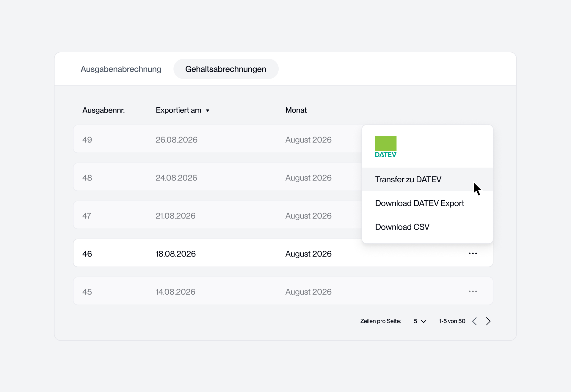The height and width of the screenshot is (392, 571).
Task: Select expense number 49 in the table
Action: tap(87, 140)
